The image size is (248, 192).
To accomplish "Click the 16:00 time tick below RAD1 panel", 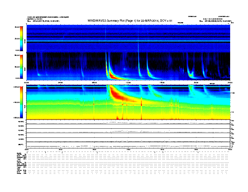I will tap(162, 83).
